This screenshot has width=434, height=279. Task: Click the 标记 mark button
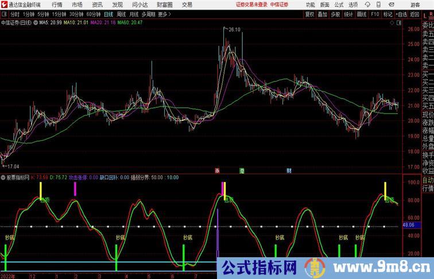pos(387,14)
